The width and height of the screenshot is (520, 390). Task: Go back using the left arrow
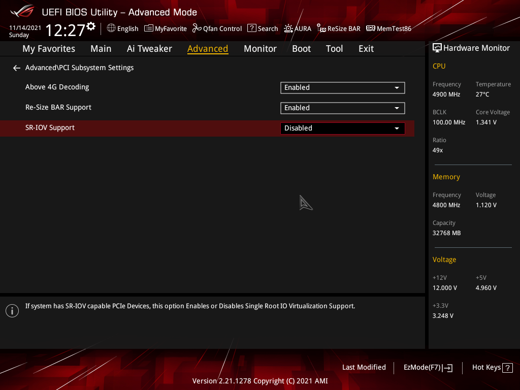tap(17, 68)
